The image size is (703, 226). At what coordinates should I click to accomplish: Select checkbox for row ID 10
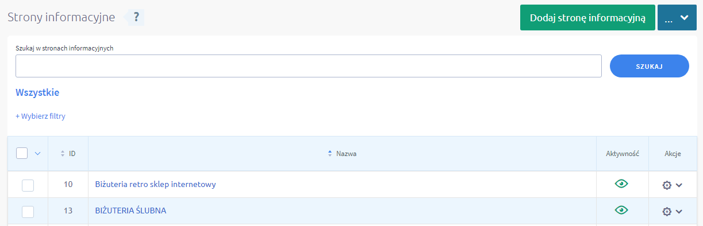(x=28, y=185)
